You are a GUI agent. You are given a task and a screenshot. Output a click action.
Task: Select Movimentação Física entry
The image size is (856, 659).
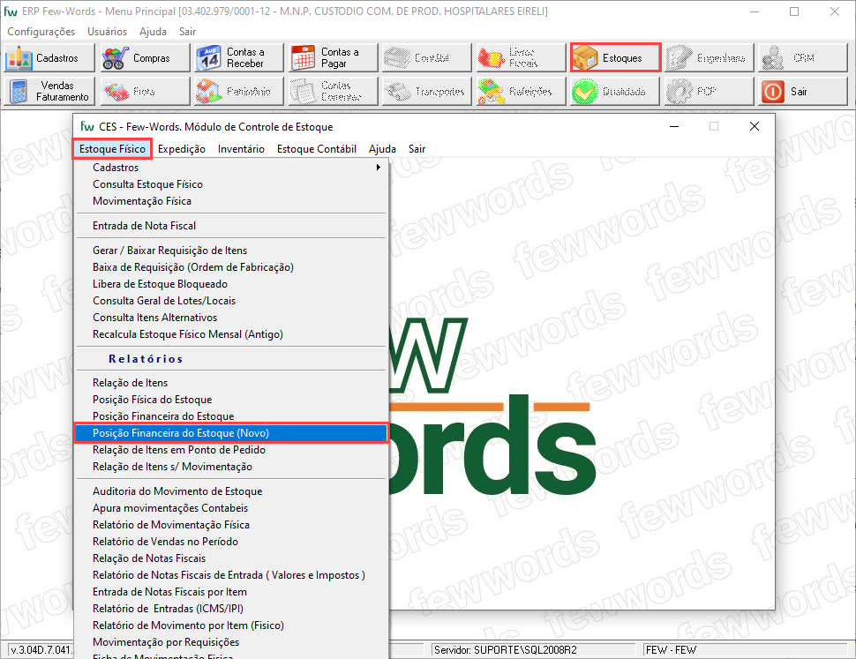[x=231, y=201]
